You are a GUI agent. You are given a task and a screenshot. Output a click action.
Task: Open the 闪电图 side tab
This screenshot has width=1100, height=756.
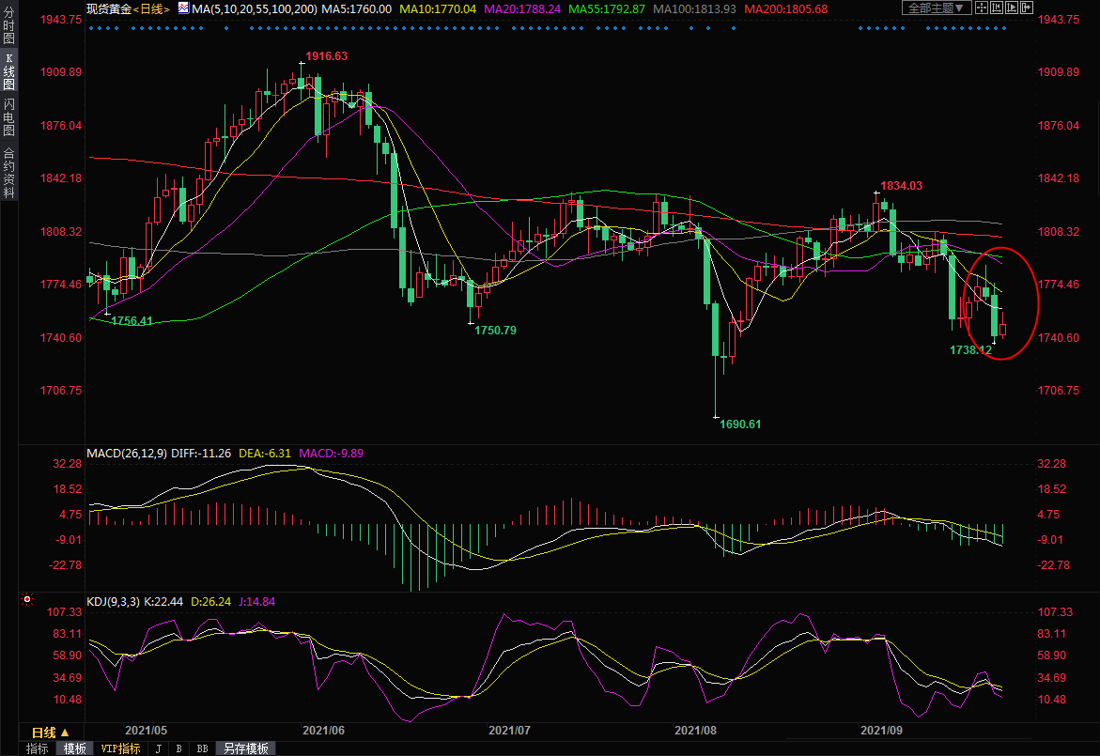click(x=8, y=116)
